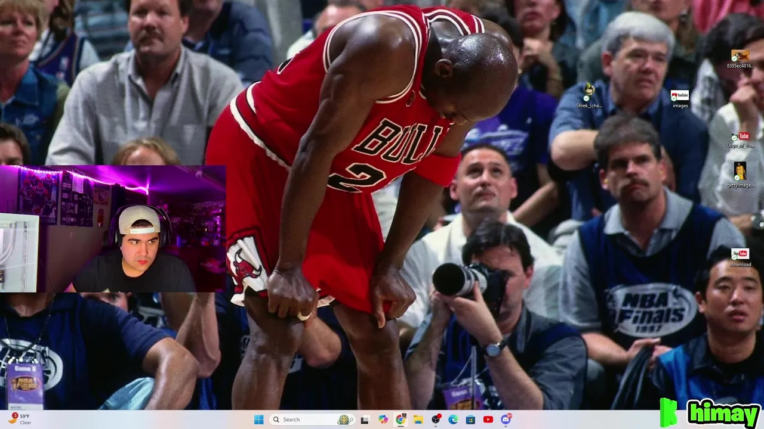Image resolution: width=764 pixels, height=429 pixels.
Task: Launch Microsoft Edge from taskbar
Action: [453, 419]
